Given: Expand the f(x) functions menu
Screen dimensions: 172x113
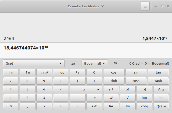Looking at the screenshot, I should (161, 106).
